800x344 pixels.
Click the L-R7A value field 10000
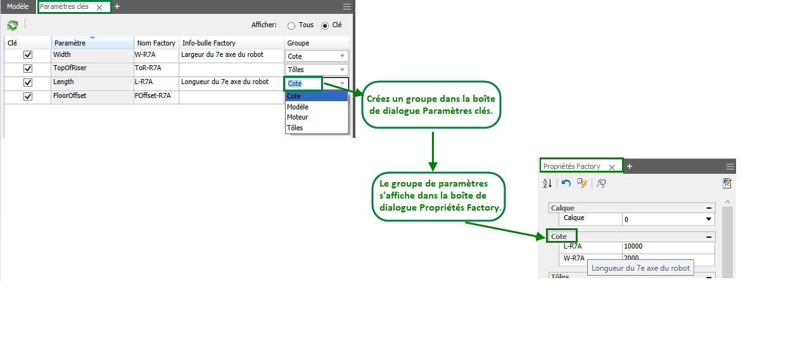pos(668,247)
